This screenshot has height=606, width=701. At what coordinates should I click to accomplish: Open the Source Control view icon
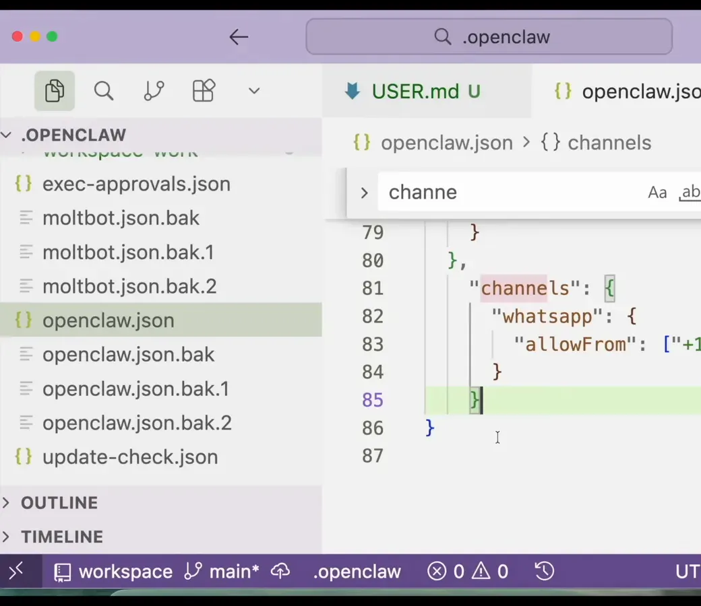154,91
